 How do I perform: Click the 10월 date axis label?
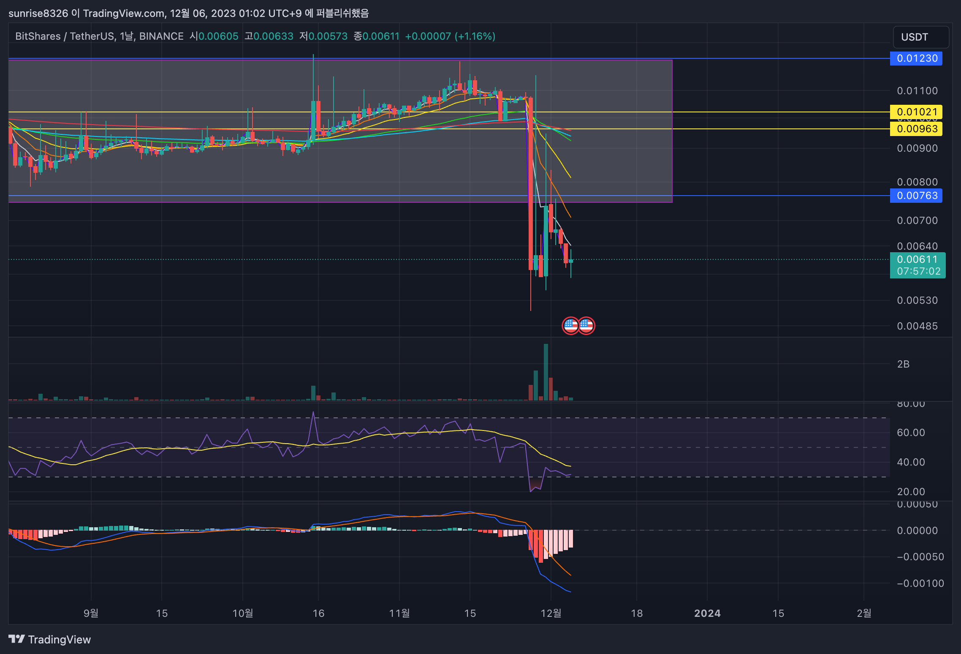[x=243, y=613]
